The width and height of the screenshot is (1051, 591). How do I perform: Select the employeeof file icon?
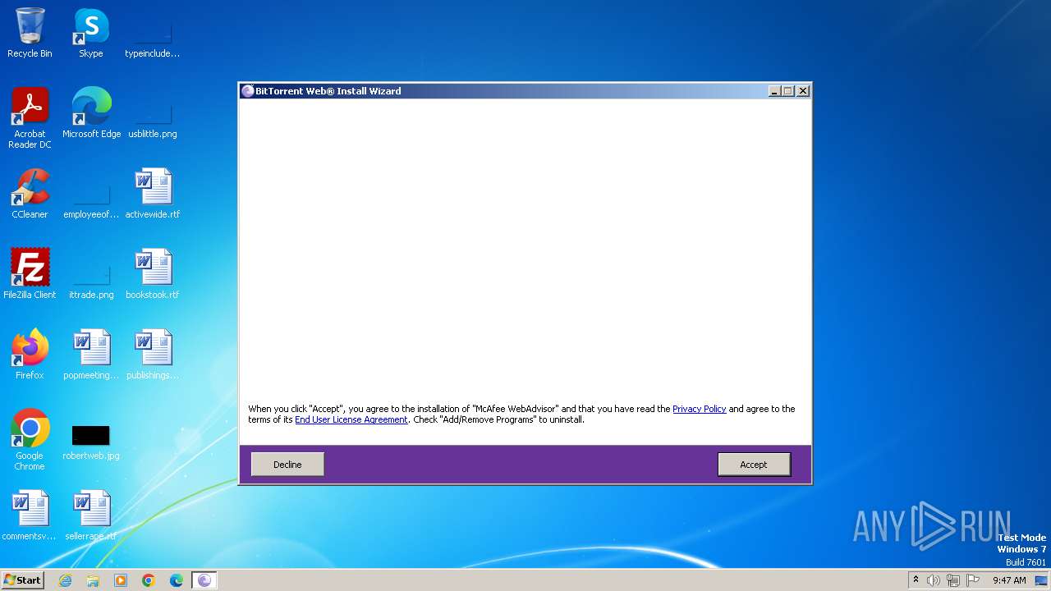[x=91, y=199]
